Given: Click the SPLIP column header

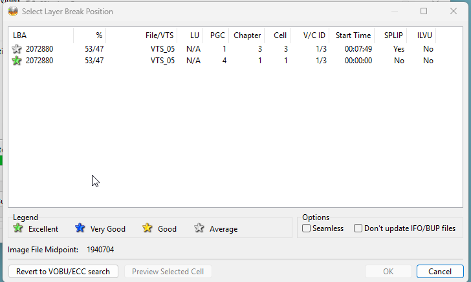Looking at the screenshot, I should click(393, 35).
